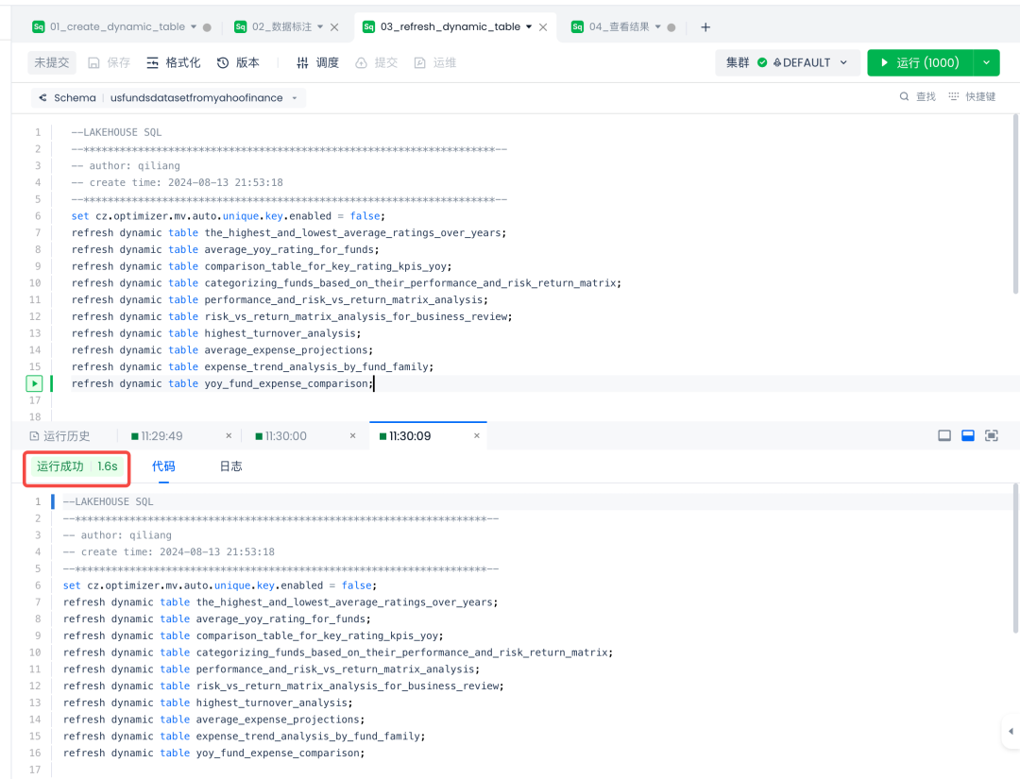Viewport: 1020px width, 779px height.
Task: Click editor line refresh yoy_fund_expense_comparison
Action: click(x=223, y=383)
